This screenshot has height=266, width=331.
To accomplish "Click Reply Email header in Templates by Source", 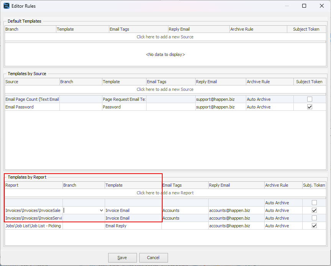I will [x=221, y=82].
